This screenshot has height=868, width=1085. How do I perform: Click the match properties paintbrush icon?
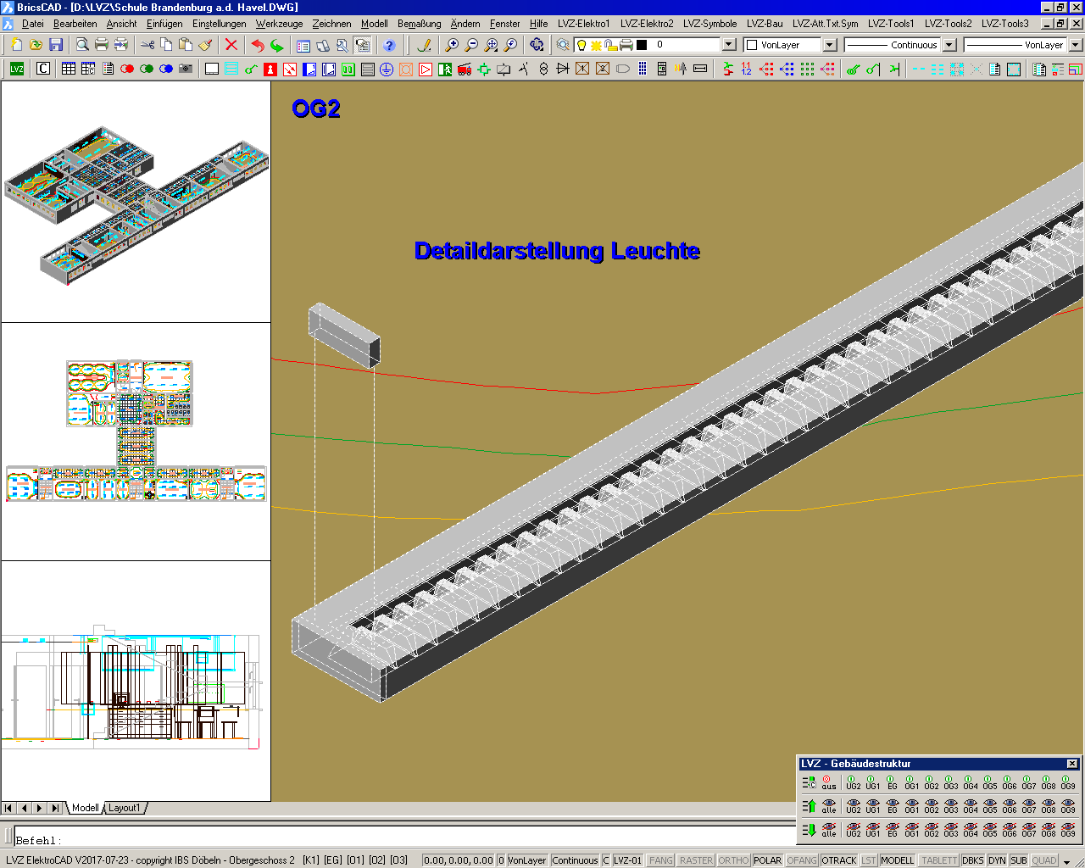click(205, 45)
